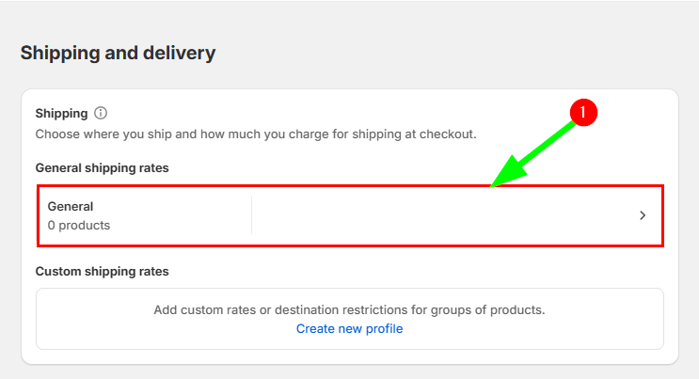Expand General profile using right chevron

point(643,215)
